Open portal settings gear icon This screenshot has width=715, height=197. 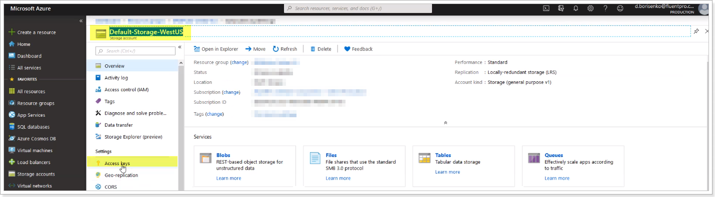coord(590,8)
